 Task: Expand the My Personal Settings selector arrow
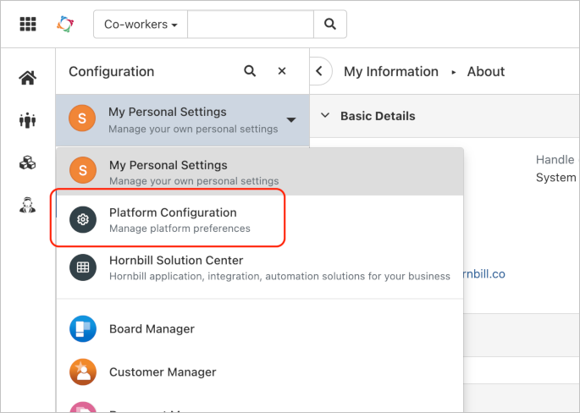290,120
